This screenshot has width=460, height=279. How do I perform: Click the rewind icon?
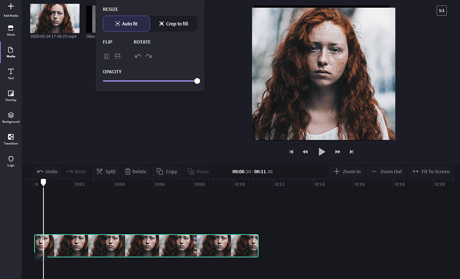[305, 152]
